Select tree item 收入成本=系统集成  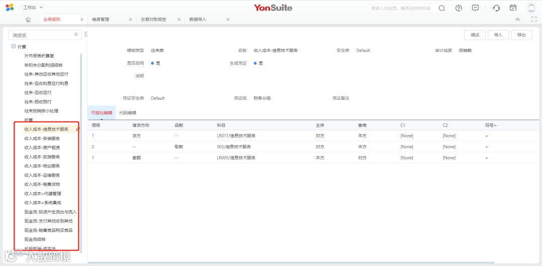coord(43,203)
